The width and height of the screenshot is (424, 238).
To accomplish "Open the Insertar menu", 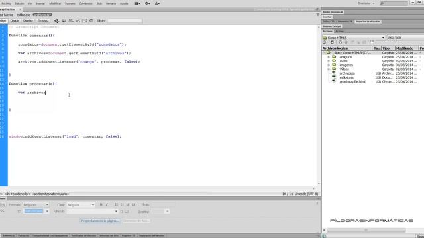I will click(40, 3).
